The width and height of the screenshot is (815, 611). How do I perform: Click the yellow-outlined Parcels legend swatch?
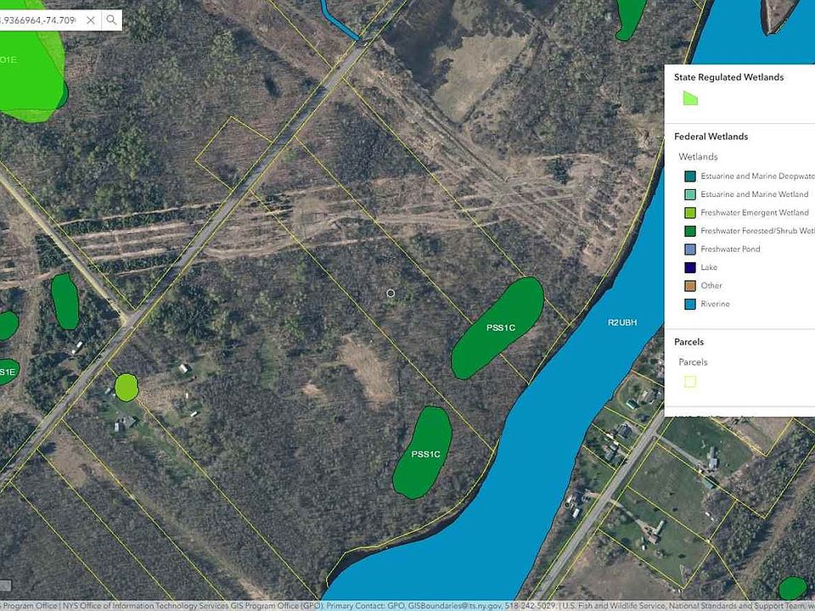pyautogui.click(x=689, y=382)
